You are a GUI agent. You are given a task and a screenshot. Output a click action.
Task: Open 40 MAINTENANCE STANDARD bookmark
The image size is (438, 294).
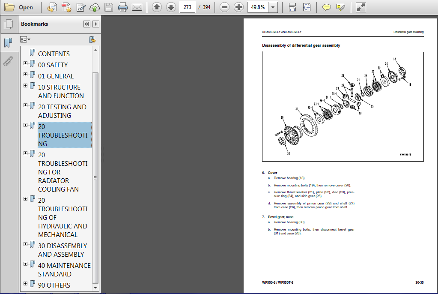[64, 270]
